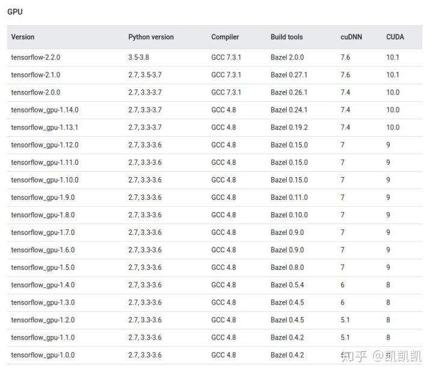This screenshot has width=433, height=374.
Task: Select the tensorflow_gpu-1.6.0 cell
Action: click(x=43, y=250)
